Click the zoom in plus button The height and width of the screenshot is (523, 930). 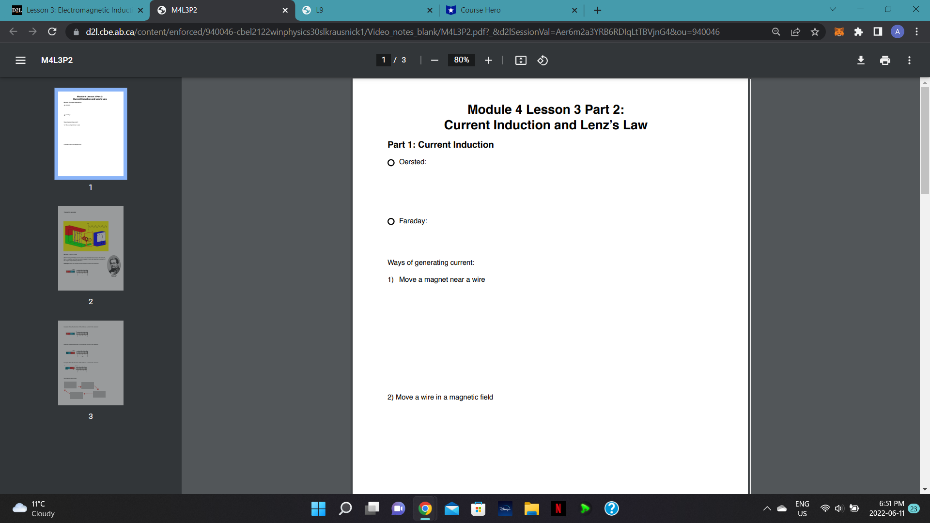tap(488, 60)
